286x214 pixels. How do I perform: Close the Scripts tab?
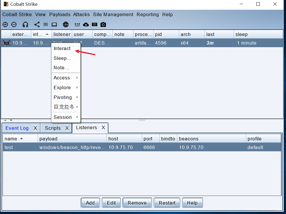click(67, 128)
